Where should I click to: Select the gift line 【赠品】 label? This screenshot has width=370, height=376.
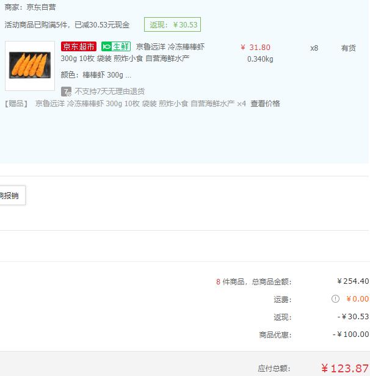(x=16, y=104)
